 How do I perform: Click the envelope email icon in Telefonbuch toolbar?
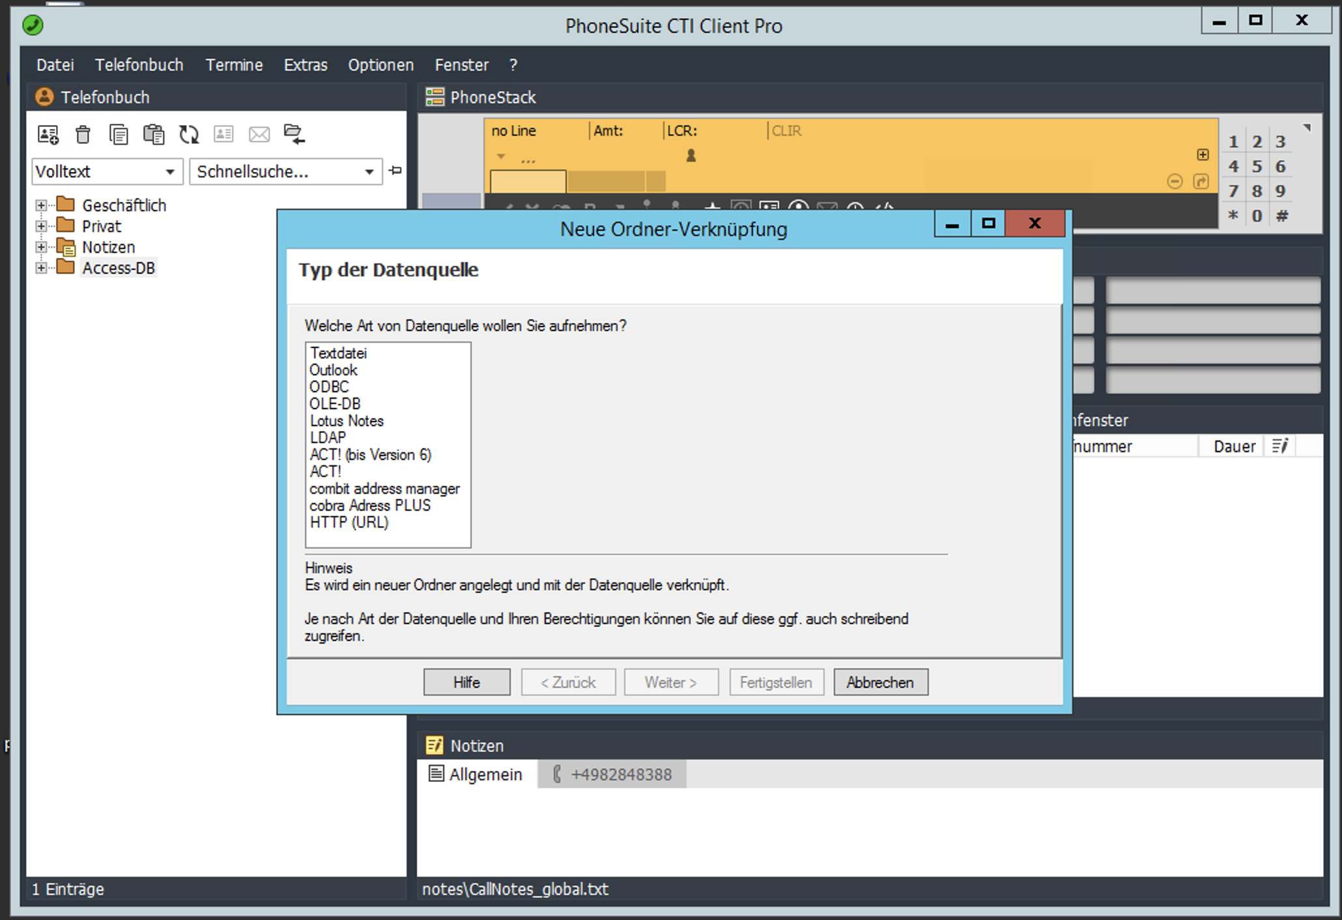pyautogui.click(x=259, y=134)
